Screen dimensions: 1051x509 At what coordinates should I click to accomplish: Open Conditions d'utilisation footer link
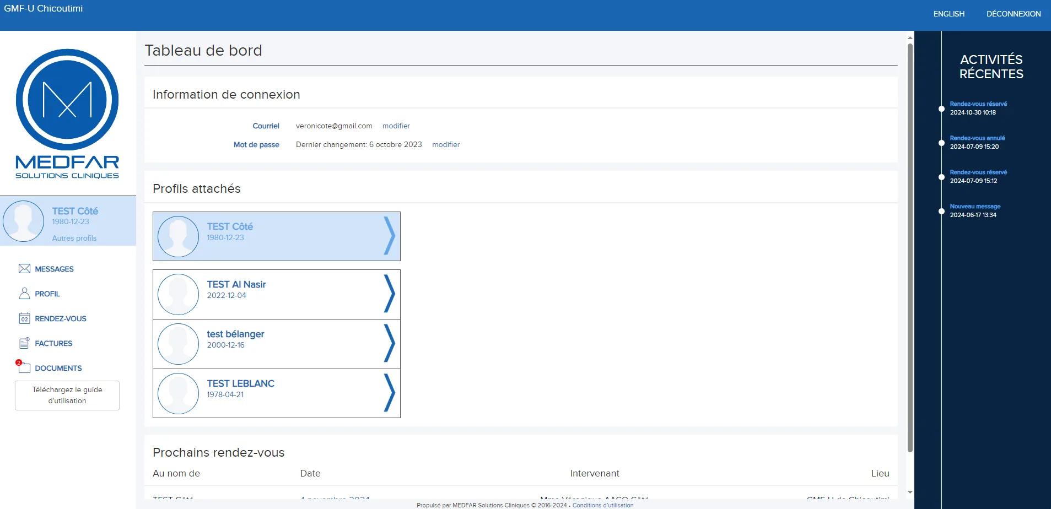pos(603,505)
